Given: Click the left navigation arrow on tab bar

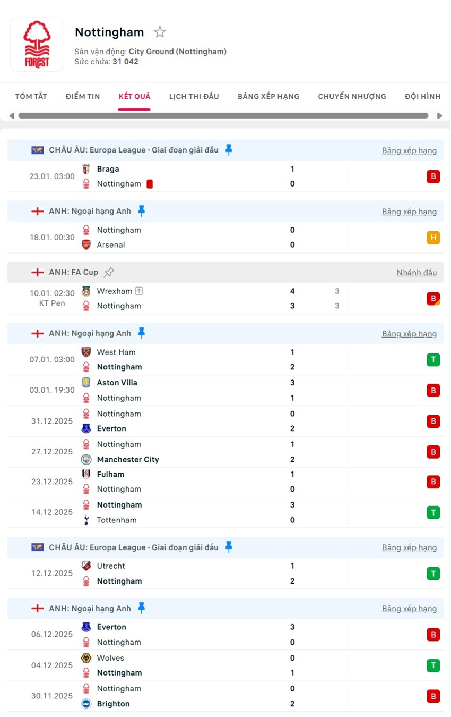Looking at the screenshot, I should [x=11, y=115].
